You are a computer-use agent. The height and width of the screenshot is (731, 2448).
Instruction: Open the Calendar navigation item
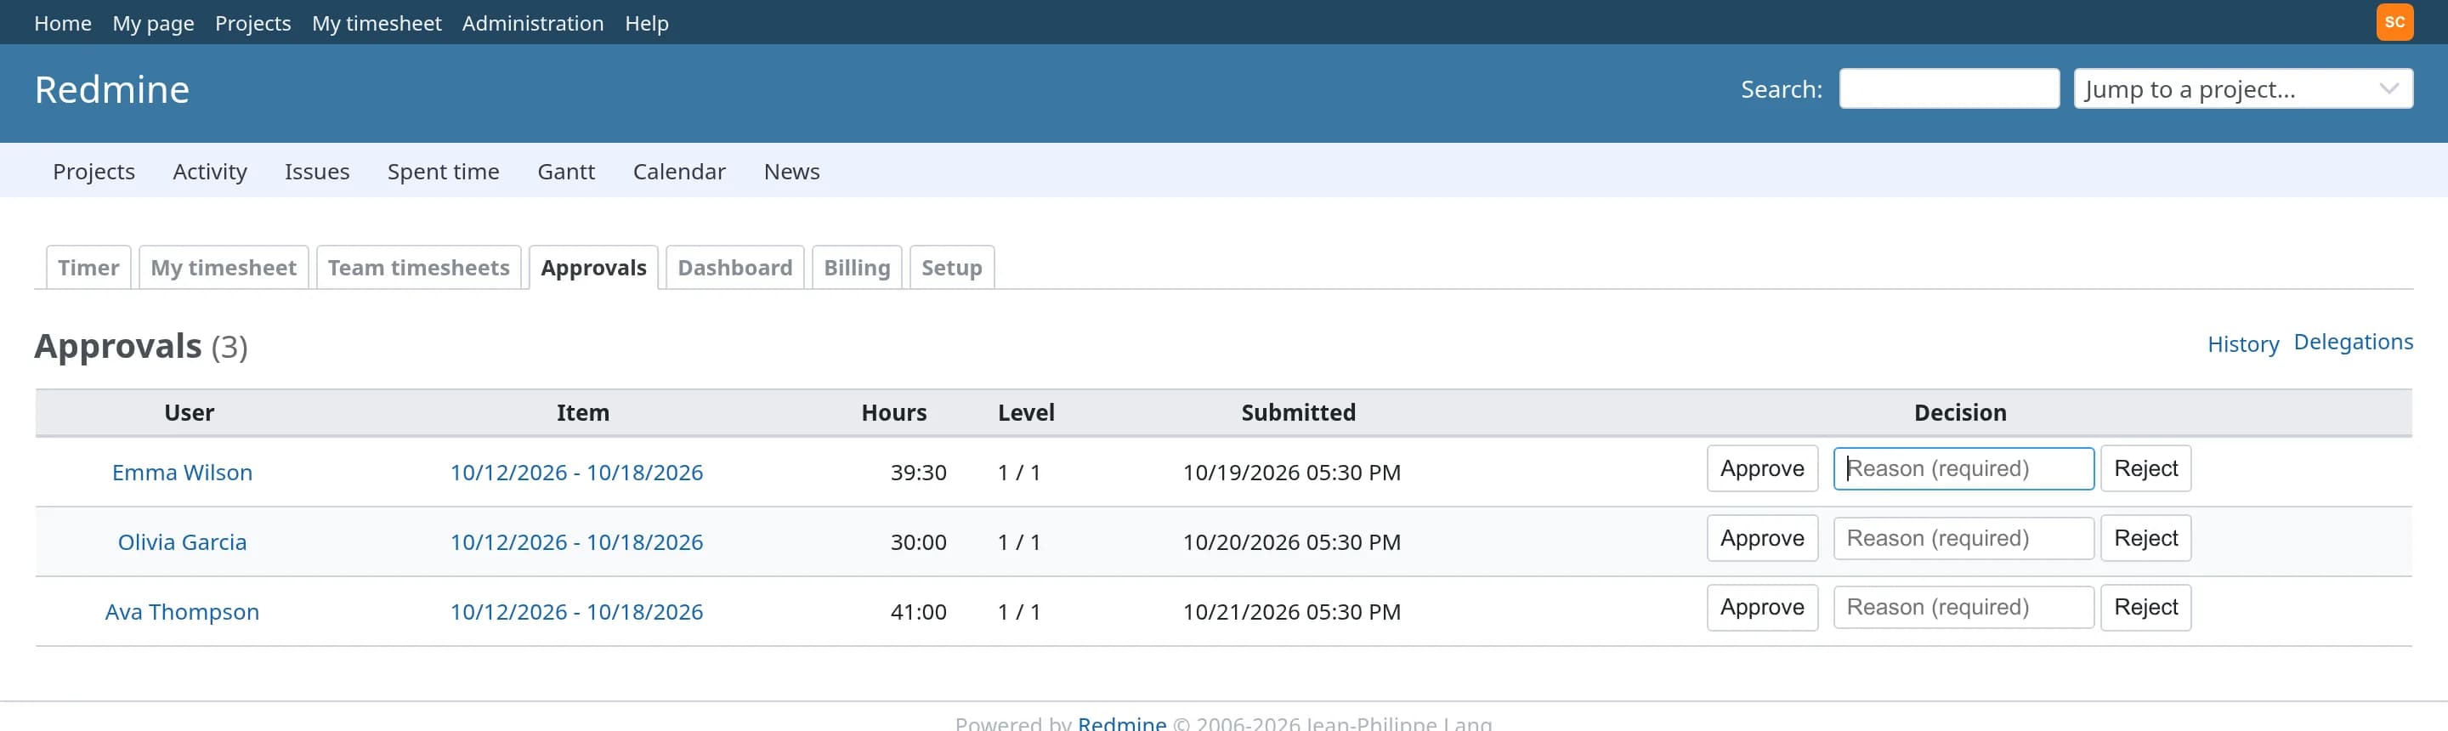click(679, 171)
